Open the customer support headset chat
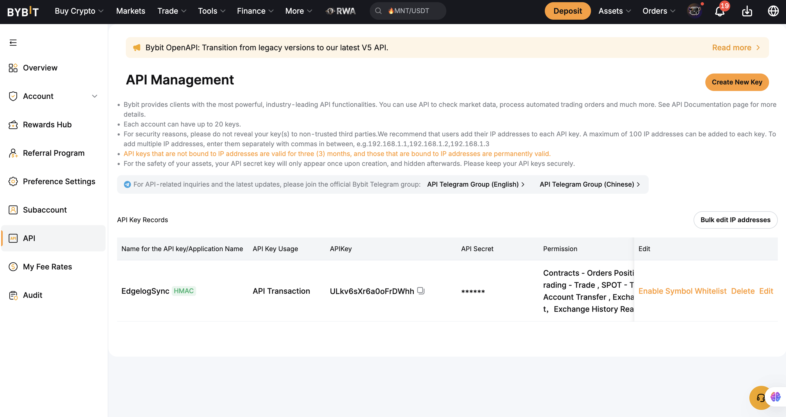The image size is (786, 417). (761, 398)
